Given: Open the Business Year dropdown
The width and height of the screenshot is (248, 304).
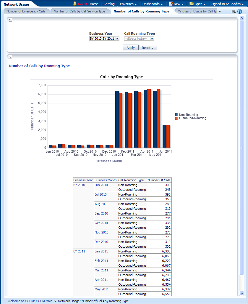Looking at the screenshot, I should (117, 39).
